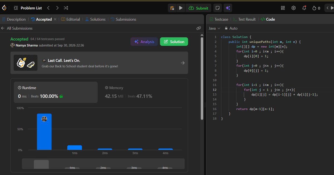This screenshot has height=175, width=334.
Task: Switch to the Description tab
Action: click(x=14, y=19)
